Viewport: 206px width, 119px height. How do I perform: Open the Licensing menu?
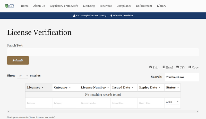(x=89, y=6)
